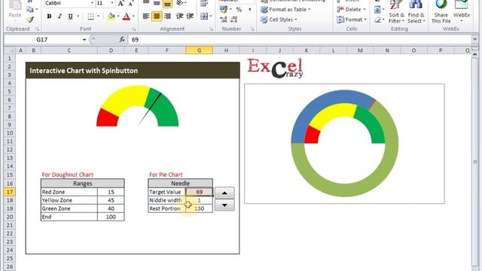Select the Yellow Zone value 45
Viewport: 482px width, 271px height.
click(111, 200)
